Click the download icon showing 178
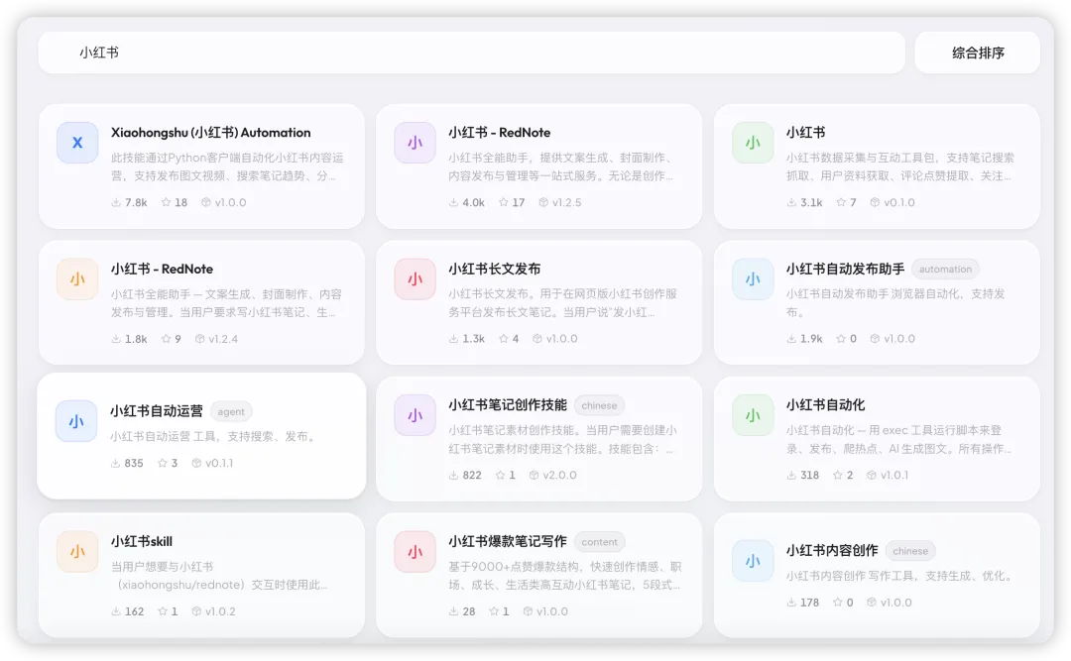The width and height of the screenshot is (1071, 661). click(x=791, y=603)
